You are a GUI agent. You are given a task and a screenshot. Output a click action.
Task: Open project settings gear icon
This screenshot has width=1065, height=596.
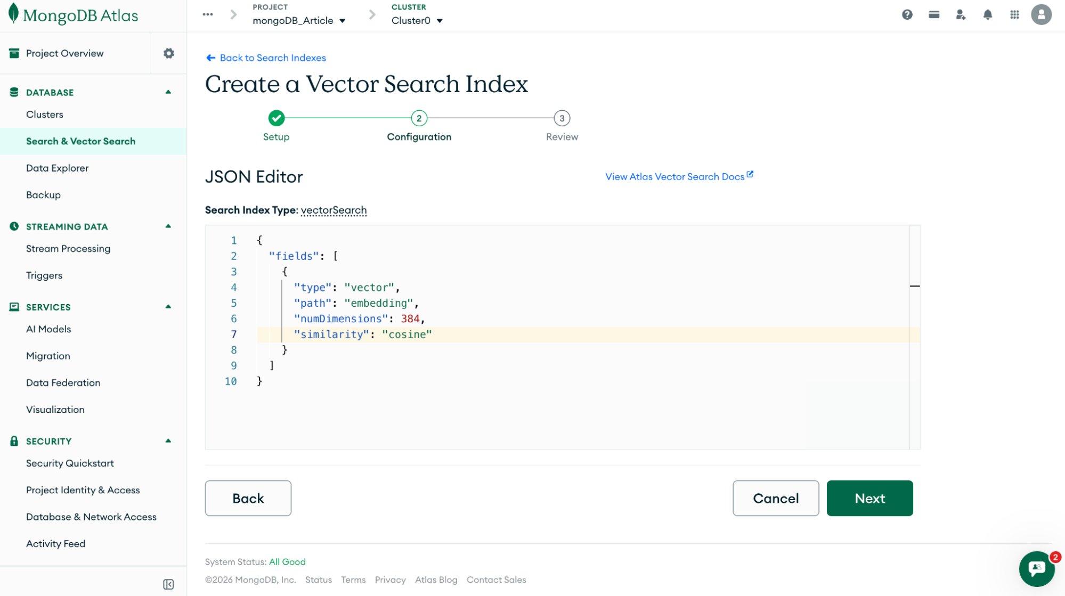click(x=169, y=53)
